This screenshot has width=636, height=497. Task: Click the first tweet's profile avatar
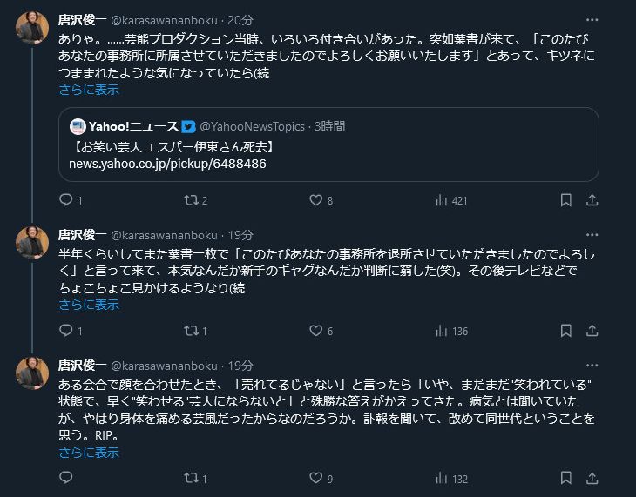32,28
